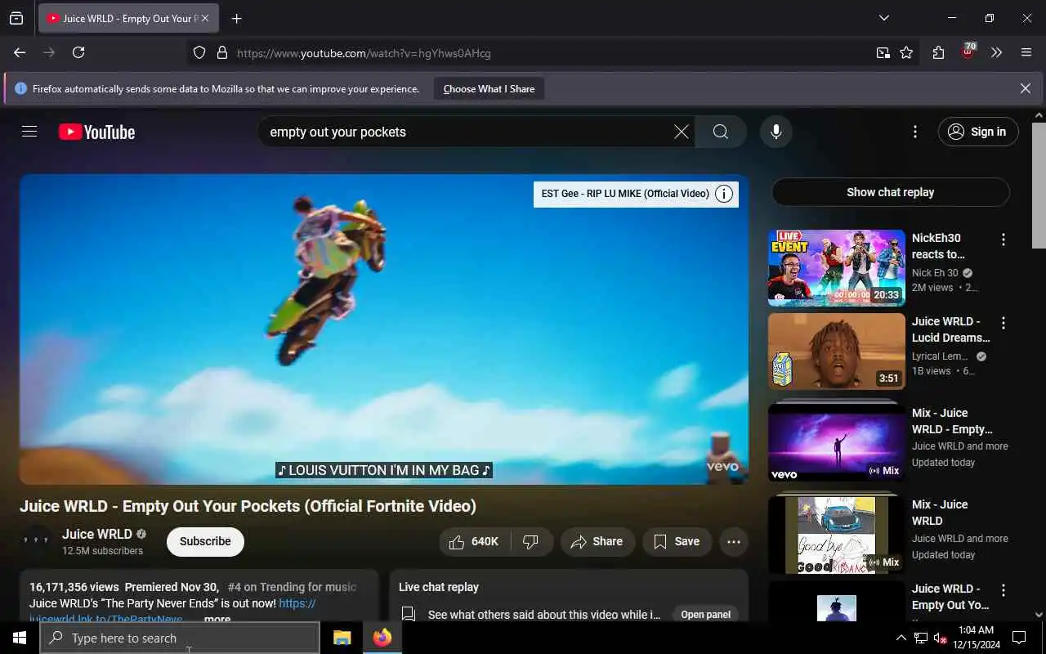Open Lucid Dreams video thumbnail
1046x654 pixels.
pyautogui.click(x=836, y=352)
